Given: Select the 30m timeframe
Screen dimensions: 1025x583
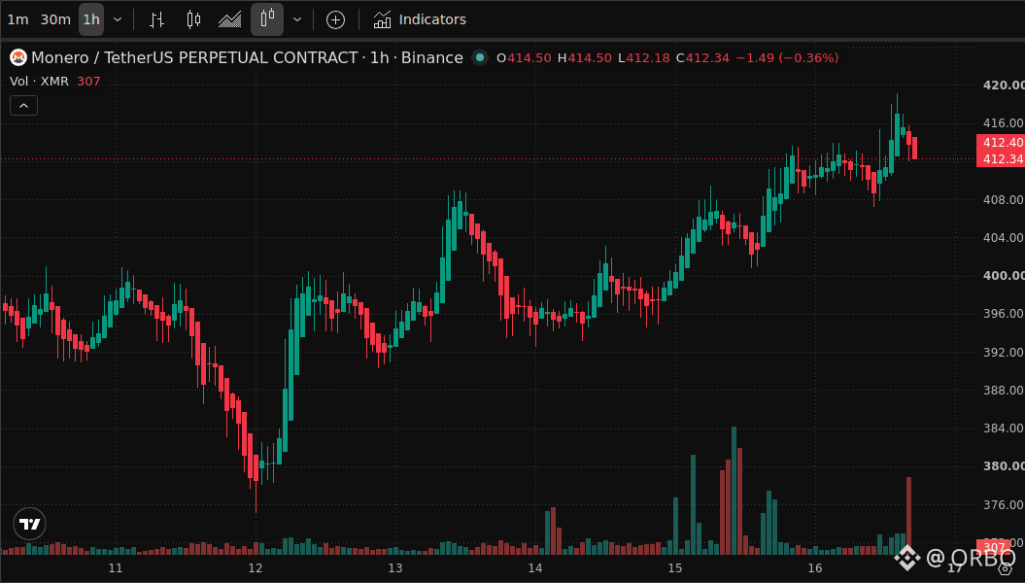Looking at the screenshot, I should pyautogui.click(x=55, y=19).
